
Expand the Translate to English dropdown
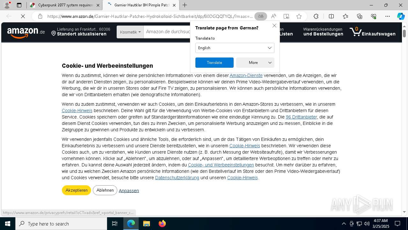(x=235, y=48)
